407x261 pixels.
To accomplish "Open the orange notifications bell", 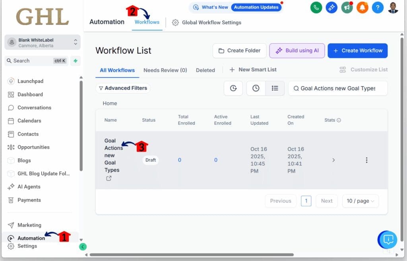I will (362, 8).
